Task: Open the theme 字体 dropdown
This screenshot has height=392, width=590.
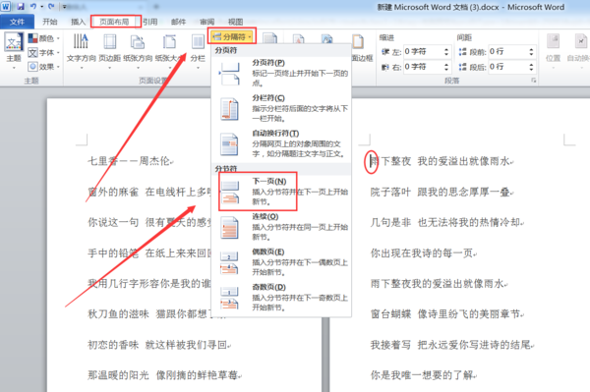Action: (44, 53)
